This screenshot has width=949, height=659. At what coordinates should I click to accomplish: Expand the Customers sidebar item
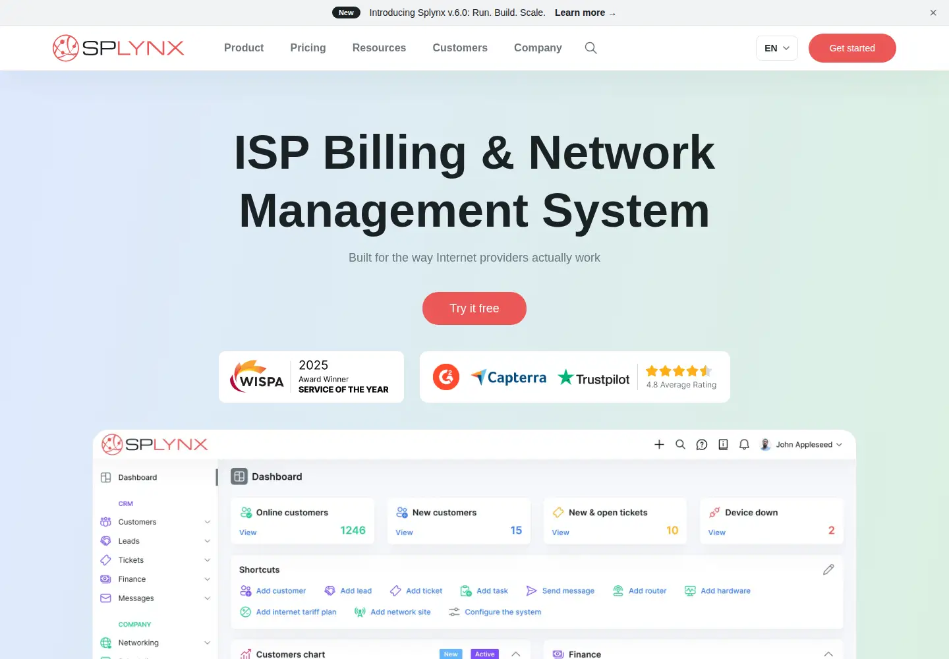pyautogui.click(x=155, y=522)
